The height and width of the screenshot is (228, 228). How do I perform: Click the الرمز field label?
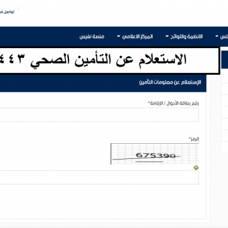tap(194, 139)
